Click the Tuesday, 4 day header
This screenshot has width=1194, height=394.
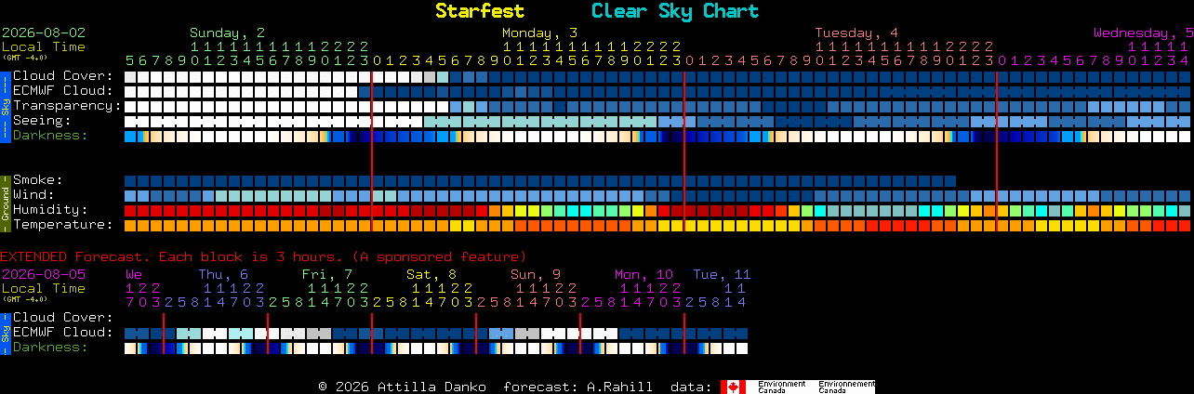coord(856,33)
